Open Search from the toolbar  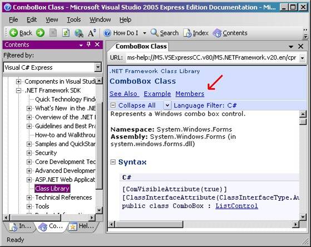click(x=165, y=33)
